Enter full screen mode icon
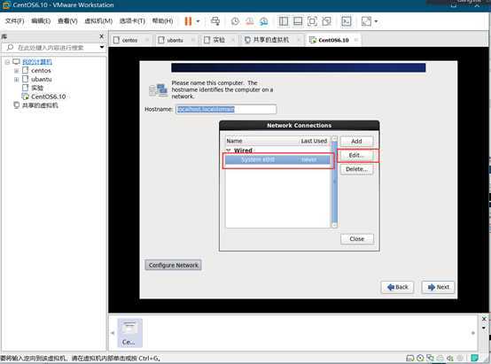The width and height of the screenshot is (491, 364). click(x=312, y=21)
